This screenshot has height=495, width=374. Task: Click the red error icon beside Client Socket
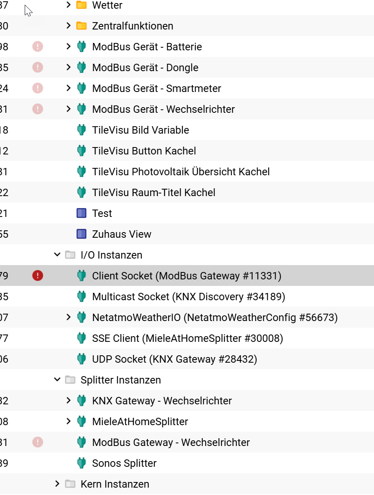38,275
